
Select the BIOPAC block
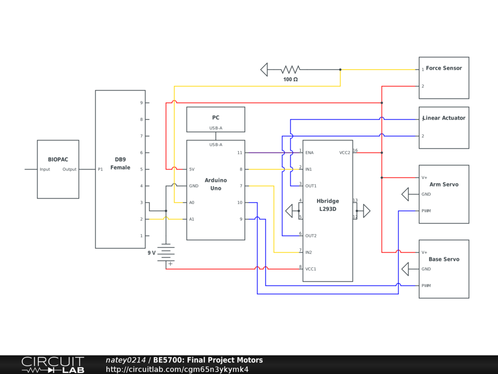58,169
